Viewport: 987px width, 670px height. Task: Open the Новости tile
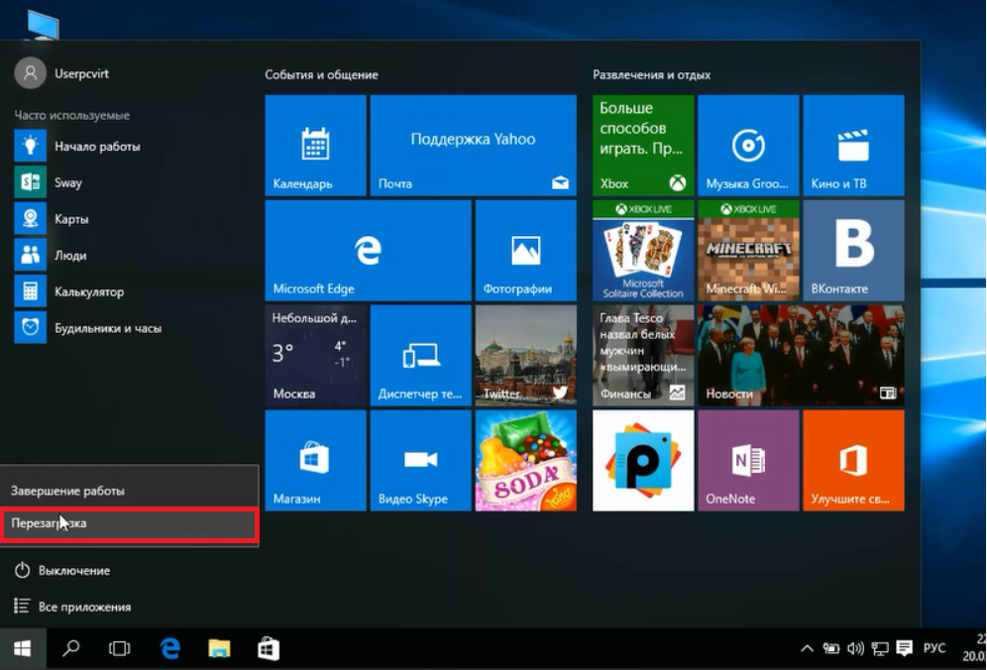point(802,356)
